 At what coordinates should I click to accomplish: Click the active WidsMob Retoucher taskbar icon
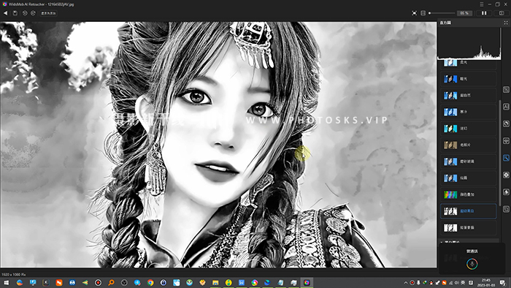[x=307, y=282]
